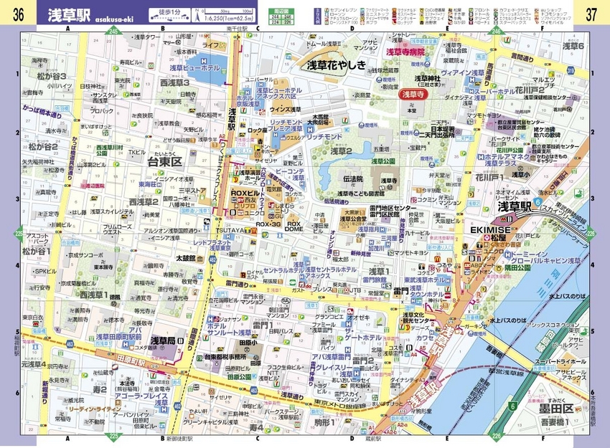This screenshot has height=448, width=610.
Task: Click the 宝蔵門 gate label
Action: (418, 148)
